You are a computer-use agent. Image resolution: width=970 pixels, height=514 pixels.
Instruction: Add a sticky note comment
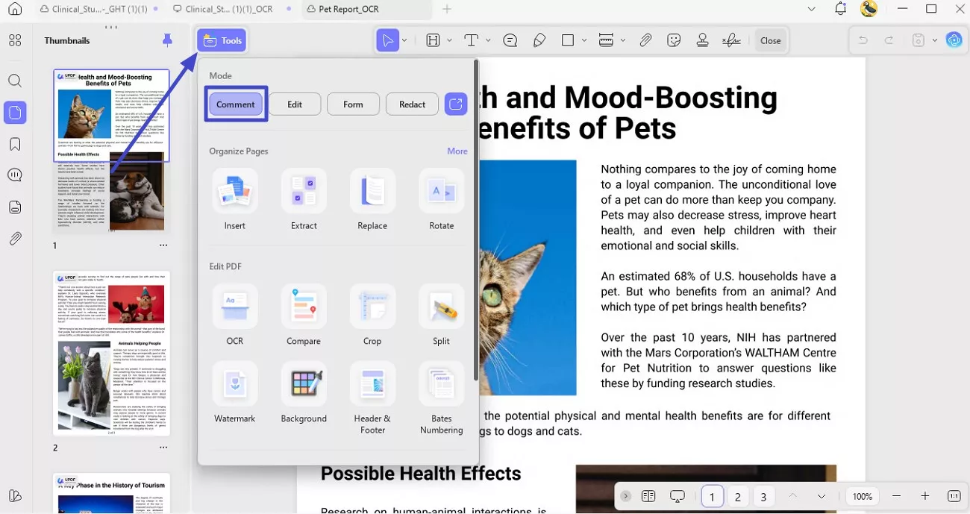coord(510,40)
